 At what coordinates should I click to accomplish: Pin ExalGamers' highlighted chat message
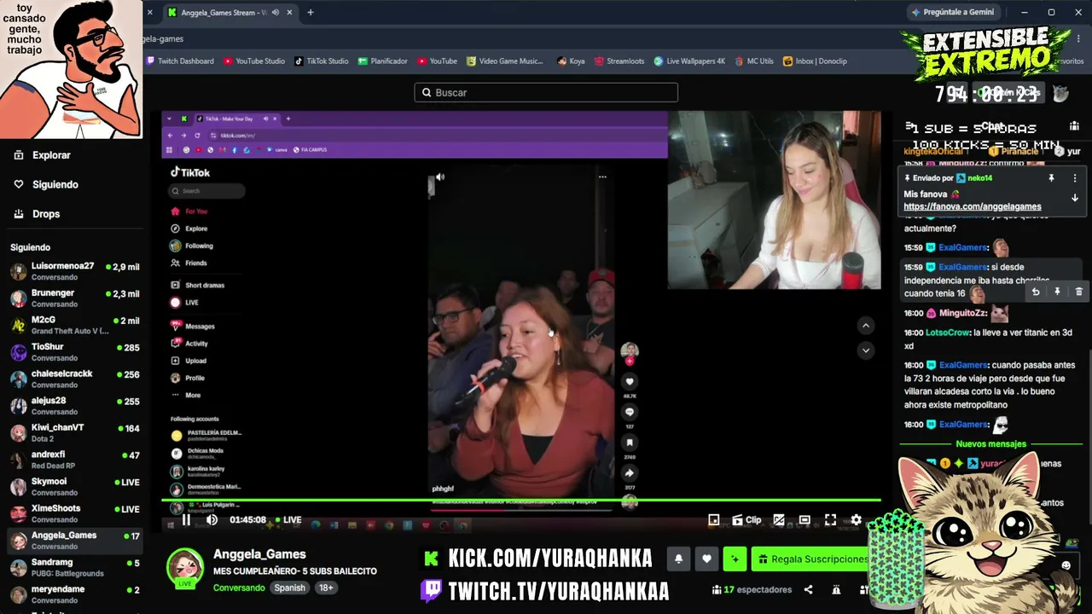pos(1057,292)
